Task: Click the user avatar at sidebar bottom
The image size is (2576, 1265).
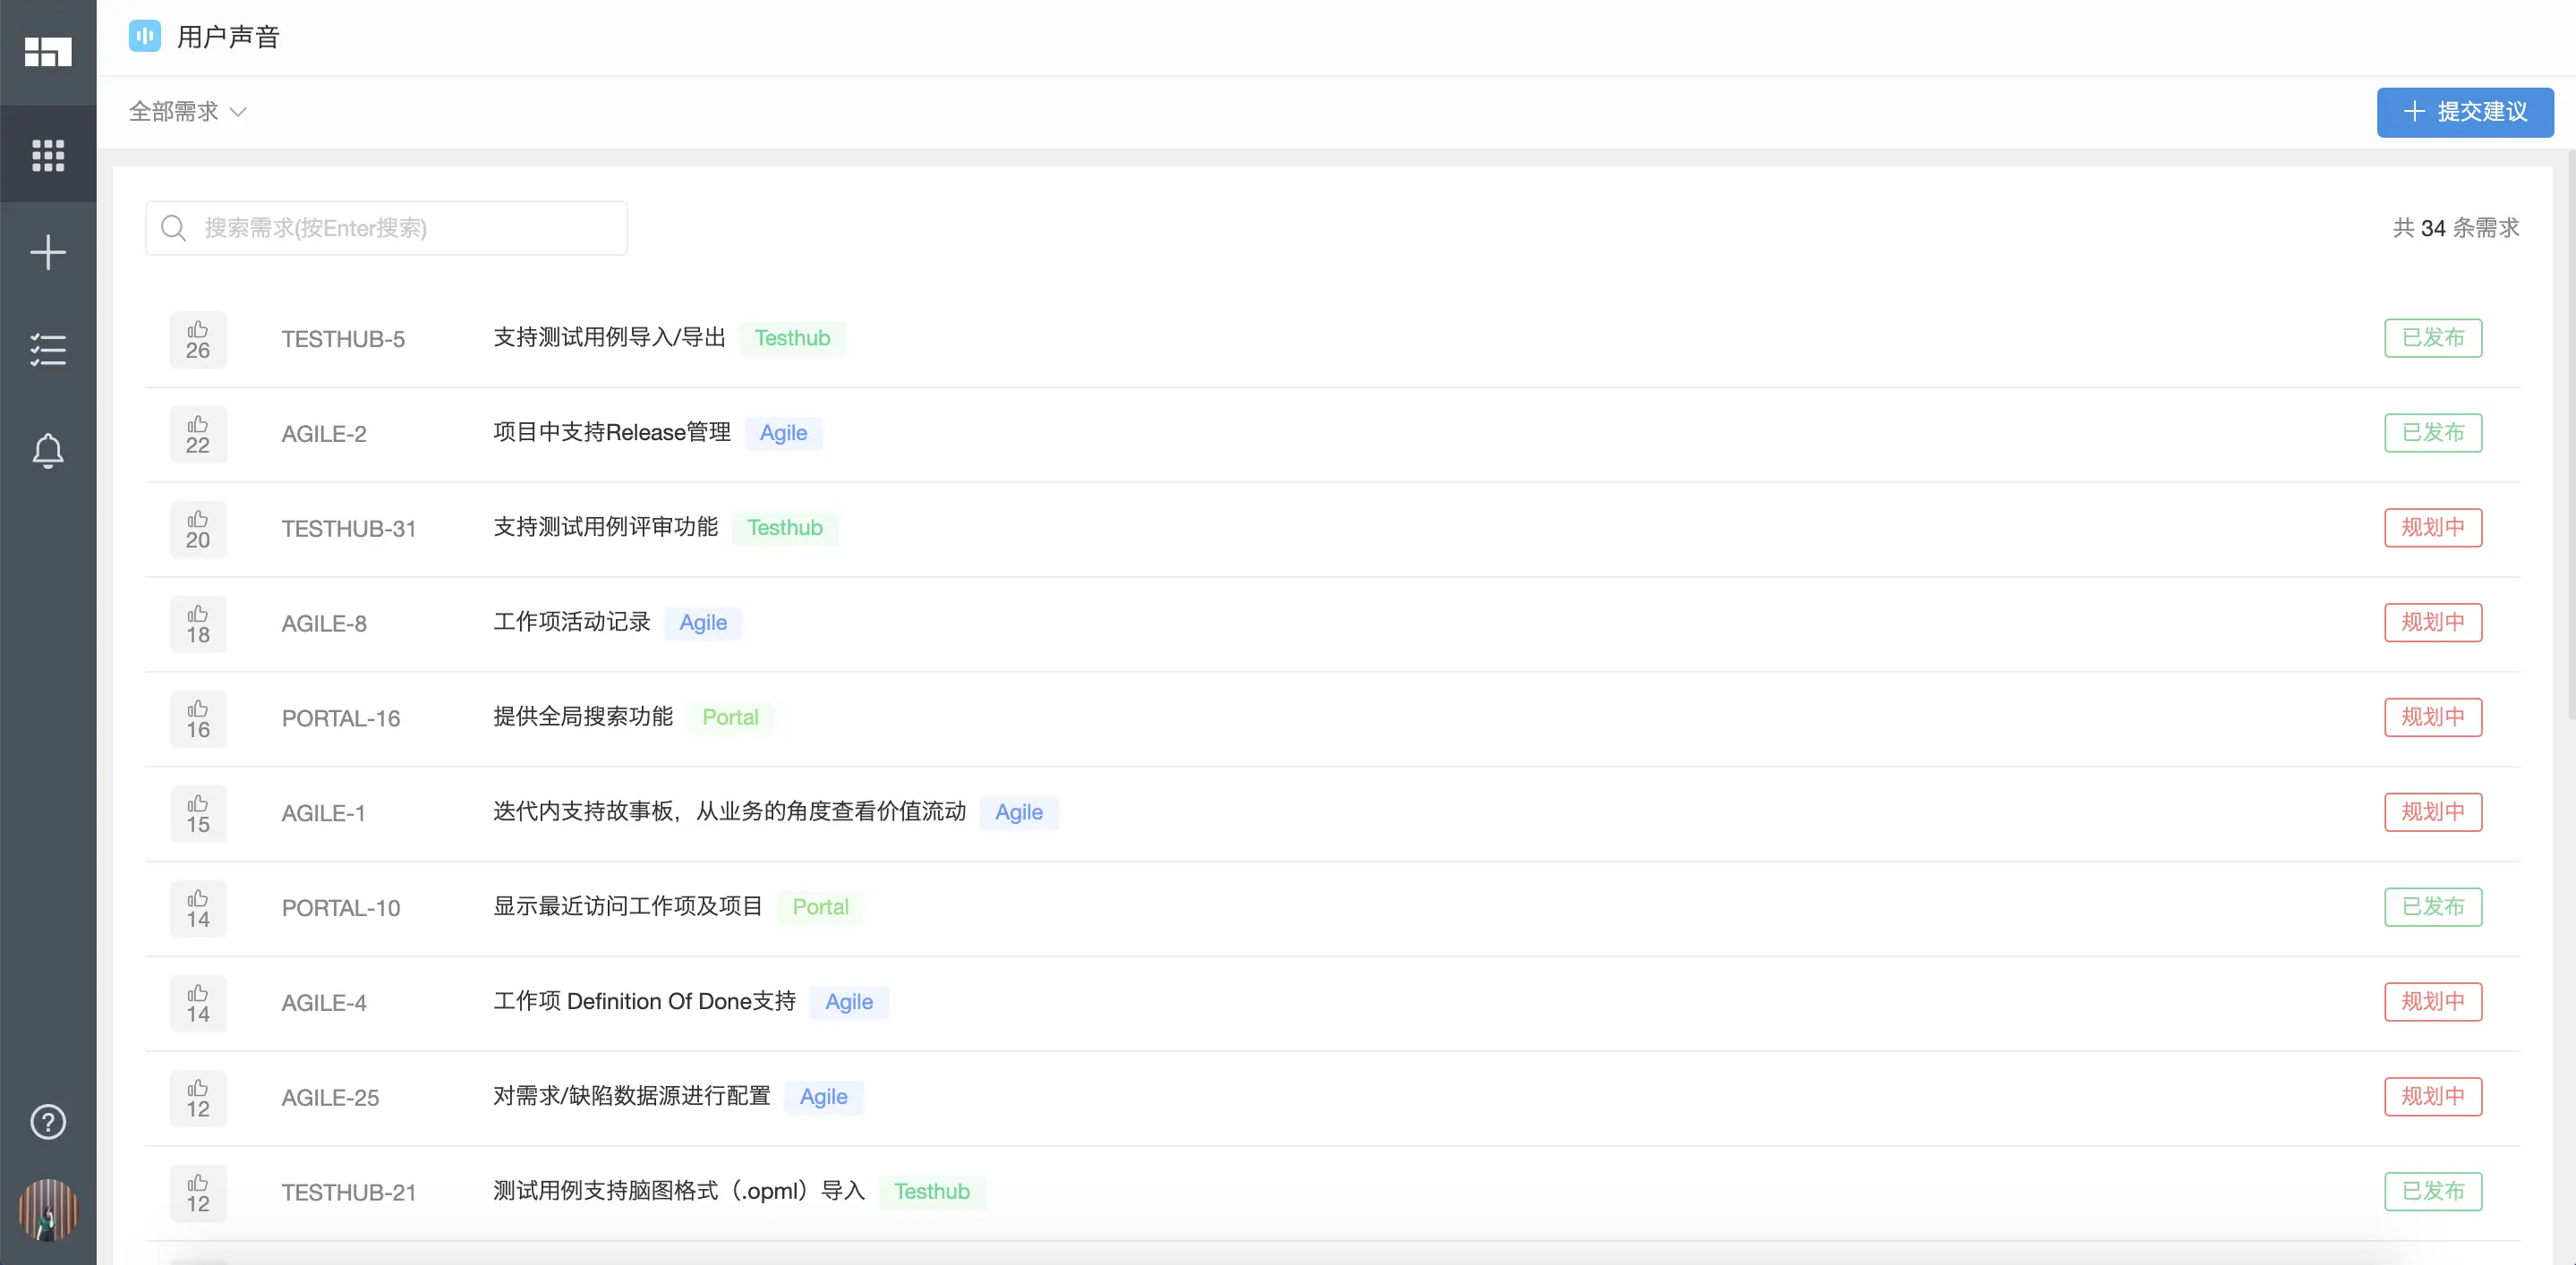Action: click(x=48, y=1209)
